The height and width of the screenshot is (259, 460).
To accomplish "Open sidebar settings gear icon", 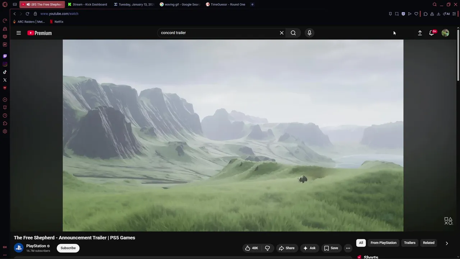I will (5, 131).
